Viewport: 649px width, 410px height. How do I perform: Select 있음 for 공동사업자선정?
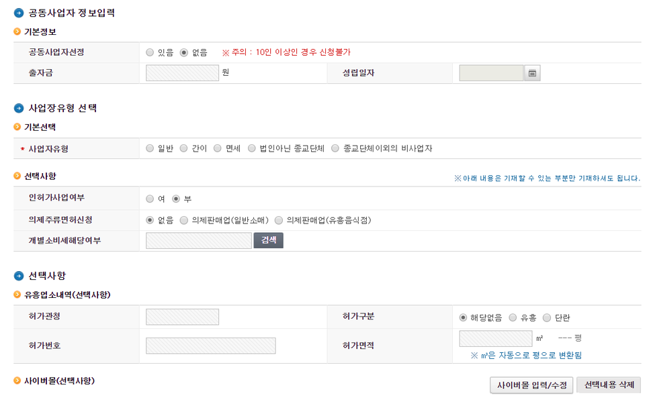150,52
